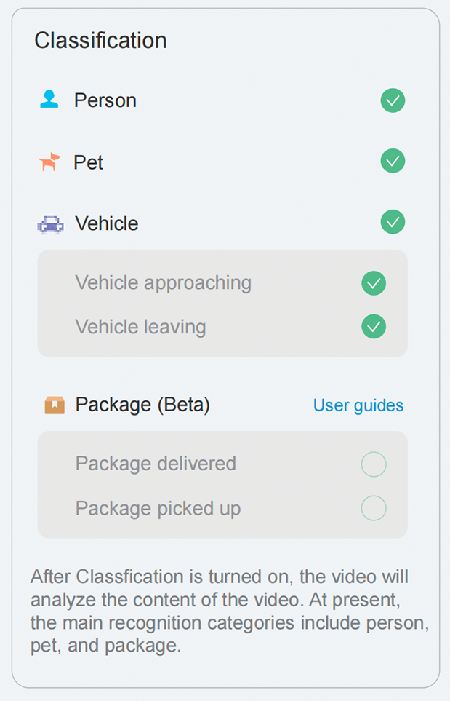Image resolution: width=450 pixels, height=701 pixels.
Task: Click the Package delivered label
Action: coord(156,464)
